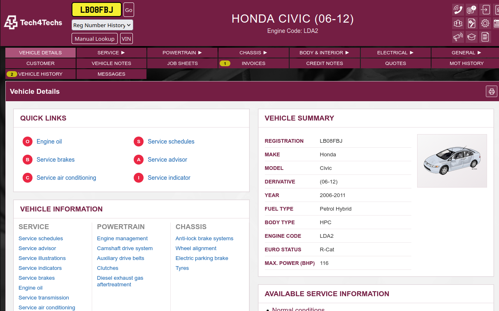Click the Tech4Techs logo
The width and height of the screenshot is (499, 311).
(x=33, y=22)
